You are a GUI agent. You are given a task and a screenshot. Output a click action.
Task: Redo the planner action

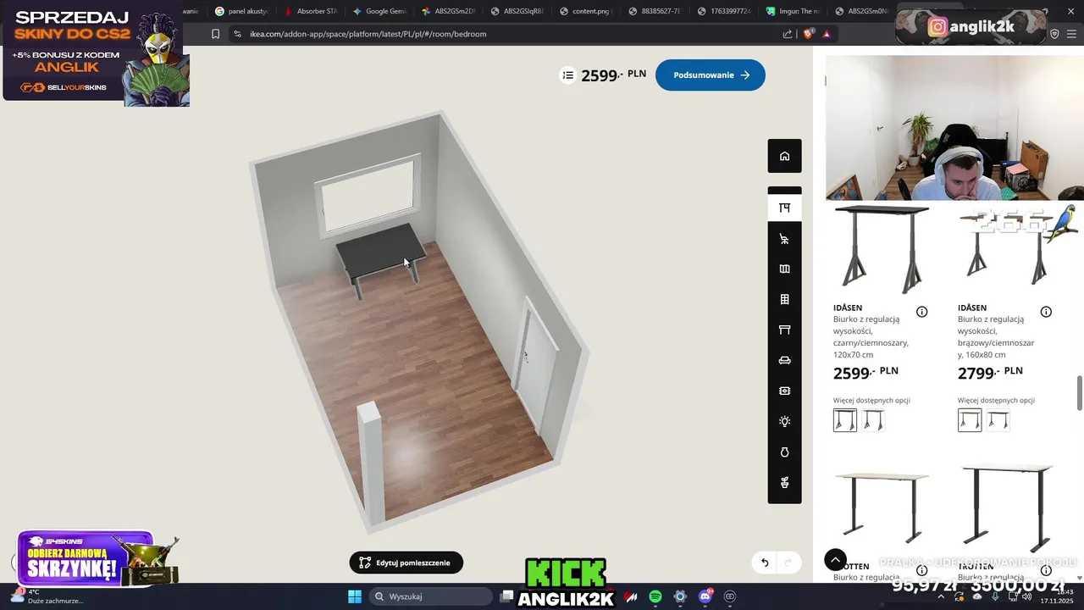pyautogui.click(x=788, y=563)
